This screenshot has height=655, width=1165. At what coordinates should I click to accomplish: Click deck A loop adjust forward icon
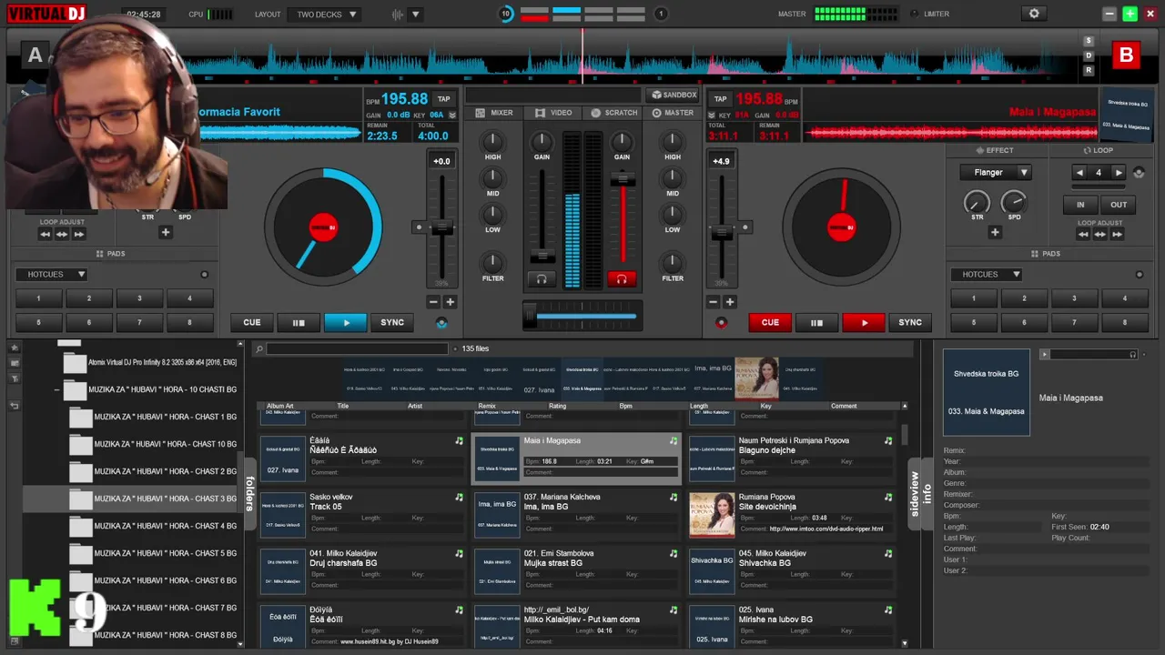[79, 234]
